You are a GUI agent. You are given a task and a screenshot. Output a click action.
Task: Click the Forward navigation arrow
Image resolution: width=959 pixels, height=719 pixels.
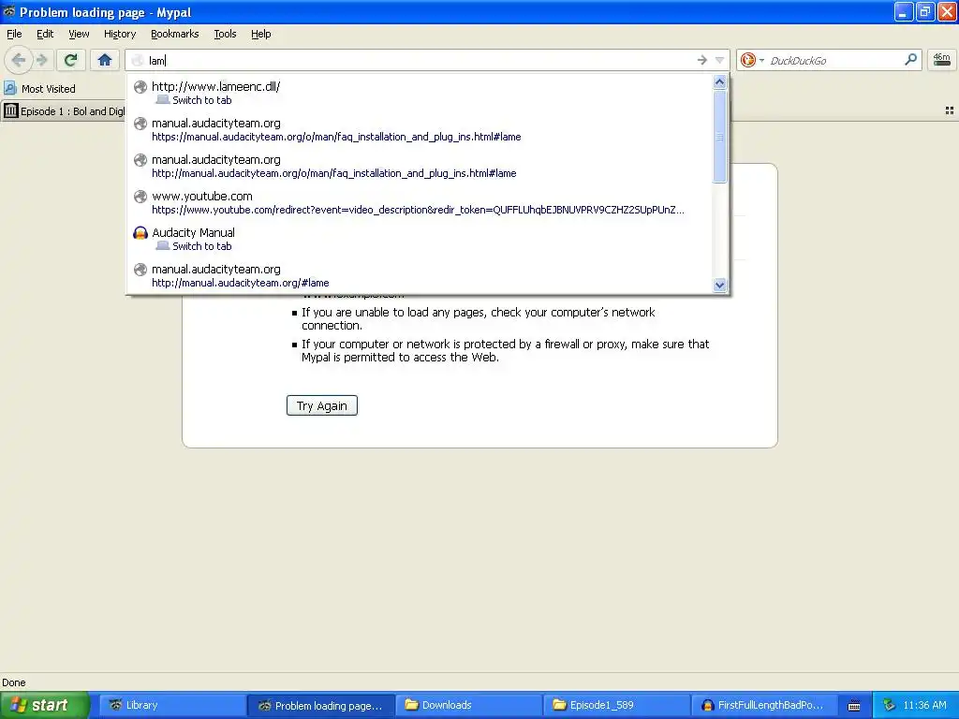point(41,60)
